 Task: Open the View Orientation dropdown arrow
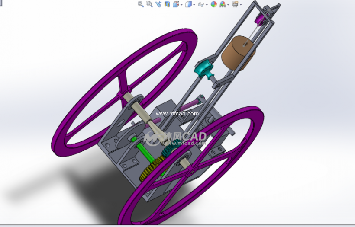181,4
